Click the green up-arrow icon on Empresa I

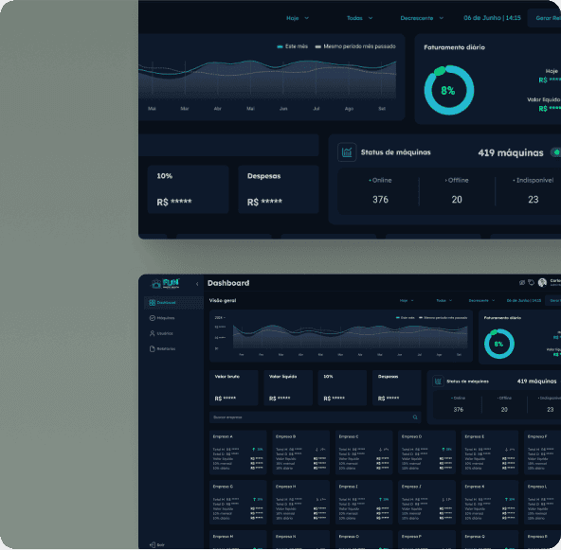(380, 500)
